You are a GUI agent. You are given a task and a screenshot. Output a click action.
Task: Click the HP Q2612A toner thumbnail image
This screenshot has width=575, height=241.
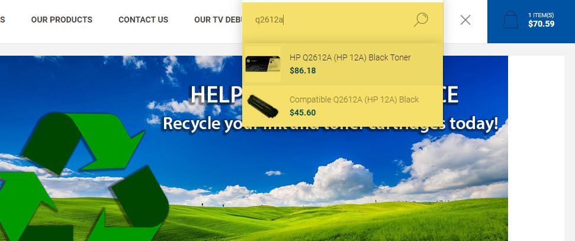[x=263, y=64]
